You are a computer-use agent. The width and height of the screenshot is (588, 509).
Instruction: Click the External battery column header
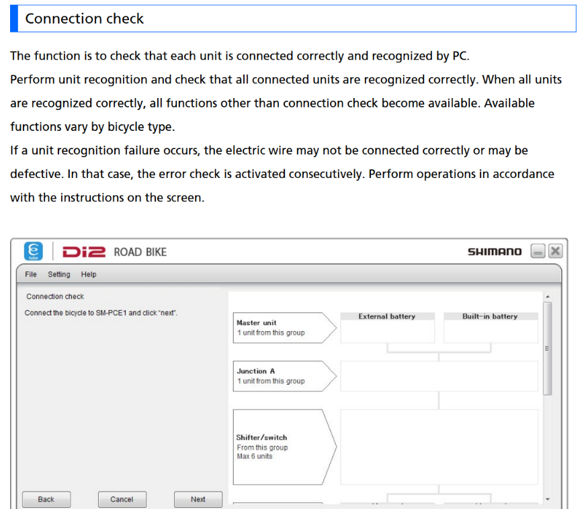click(x=387, y=316)
